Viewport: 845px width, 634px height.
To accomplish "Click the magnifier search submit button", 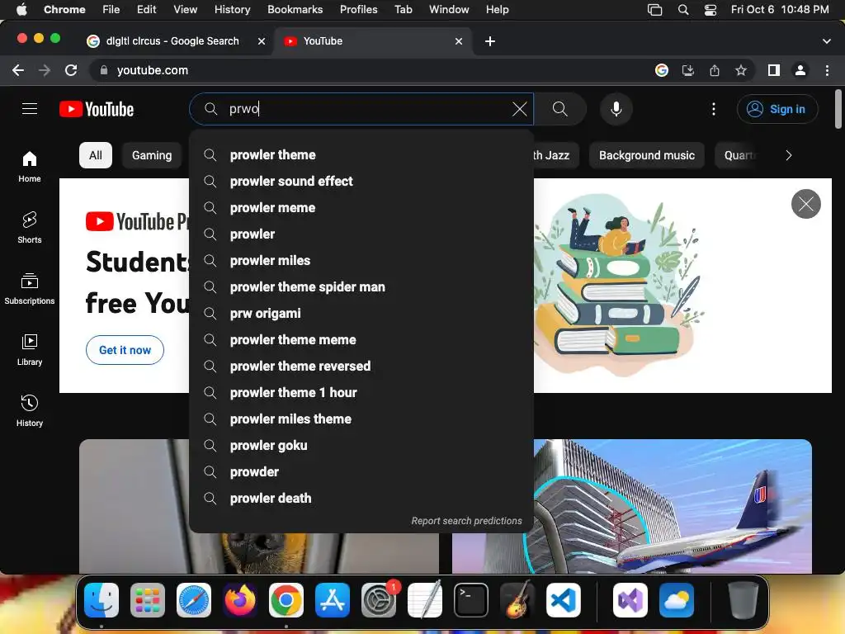I will pyautogui.click(x=560, y=109).
